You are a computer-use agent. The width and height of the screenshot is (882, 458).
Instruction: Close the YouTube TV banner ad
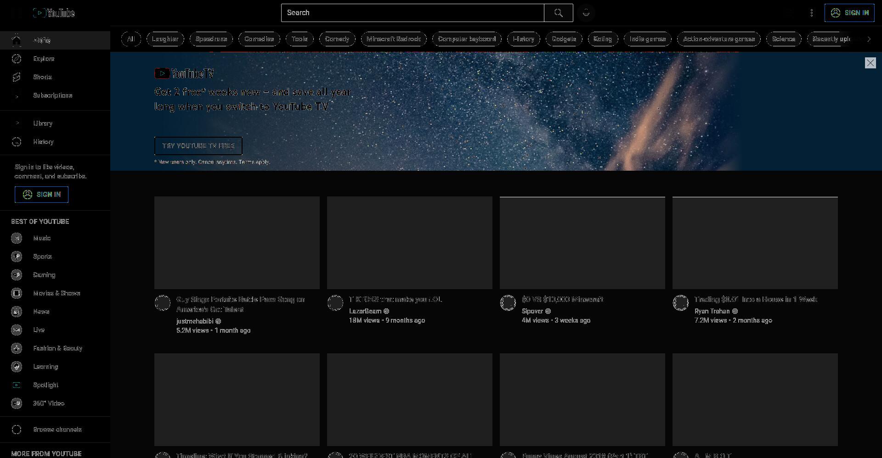click(x=870, y=63)
